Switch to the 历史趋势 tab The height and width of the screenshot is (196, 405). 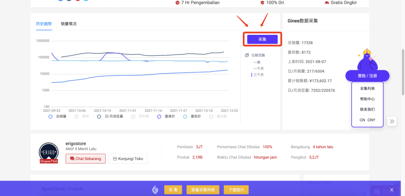click(x=44, y=24)
